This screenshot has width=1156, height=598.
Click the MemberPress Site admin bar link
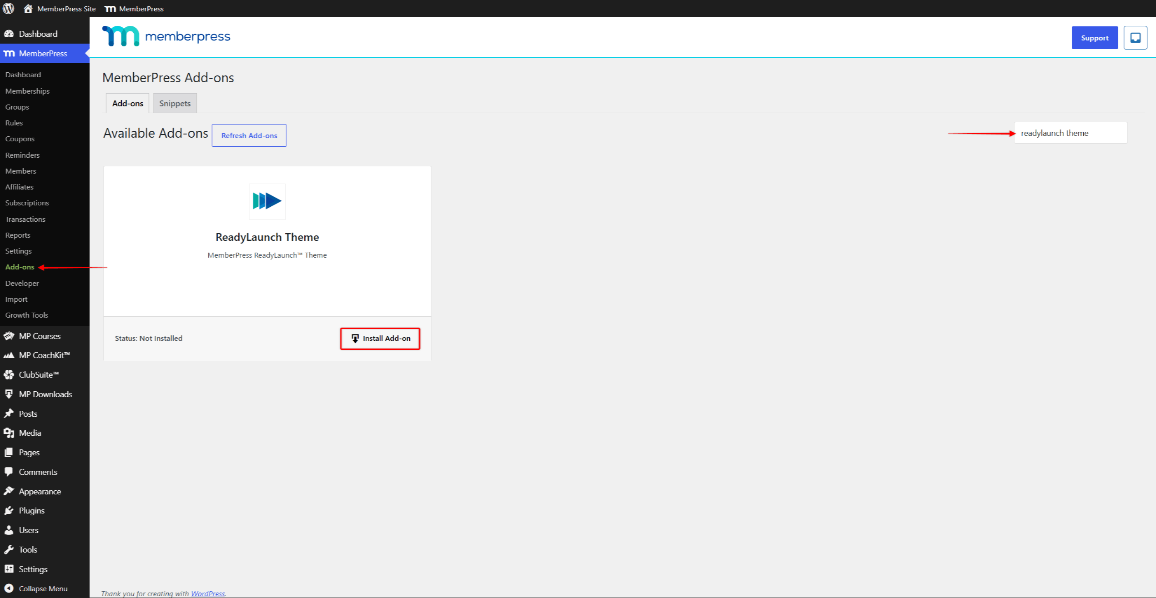click(66, 9)
